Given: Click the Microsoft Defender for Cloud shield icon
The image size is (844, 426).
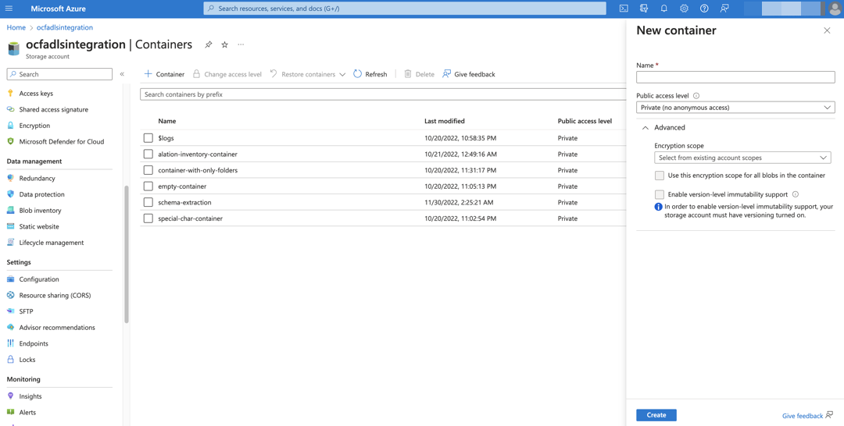Looking at the screenshot, I should [x=10, y=141].
